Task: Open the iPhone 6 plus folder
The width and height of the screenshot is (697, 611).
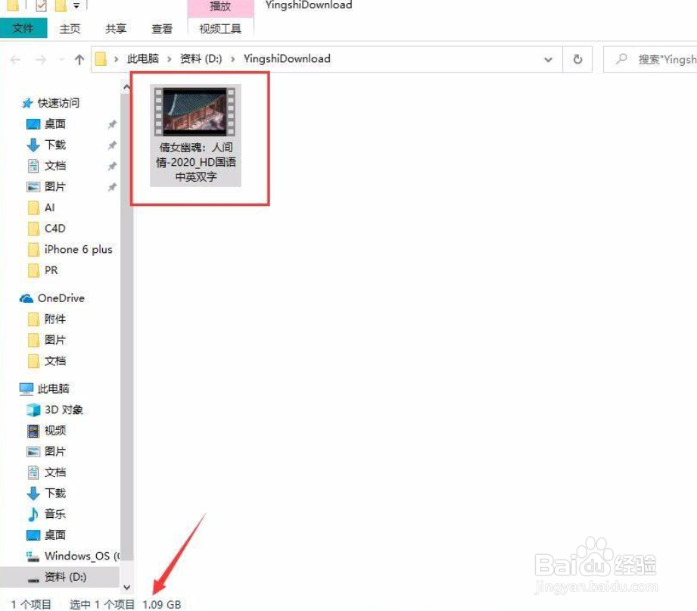Action: pos(78,249)
